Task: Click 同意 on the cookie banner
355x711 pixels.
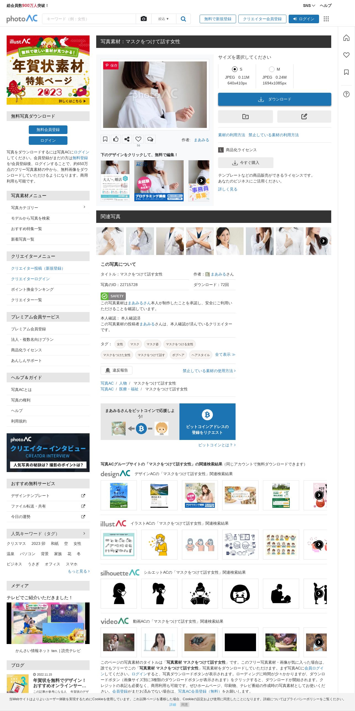Action: pos(185,705)
